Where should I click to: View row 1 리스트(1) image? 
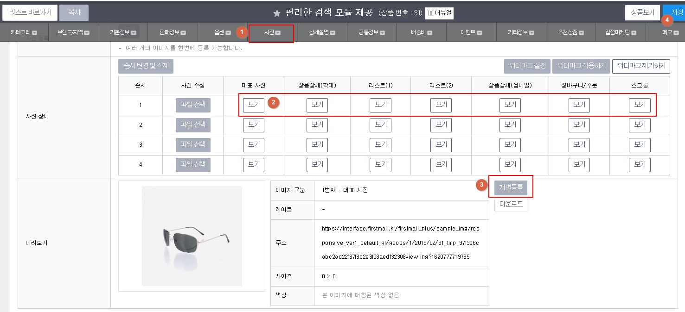click(x=380, y=105)
